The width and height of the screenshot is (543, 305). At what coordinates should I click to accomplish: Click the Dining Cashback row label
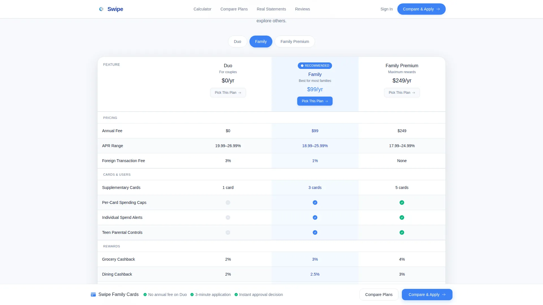tap(117, 274)
